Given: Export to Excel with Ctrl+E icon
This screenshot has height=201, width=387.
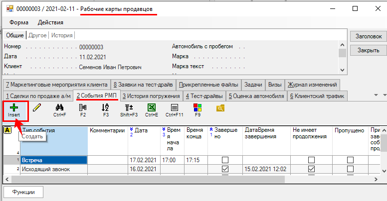Looking at the screenshot, I should pyautogui.click(x=151, y=107).
